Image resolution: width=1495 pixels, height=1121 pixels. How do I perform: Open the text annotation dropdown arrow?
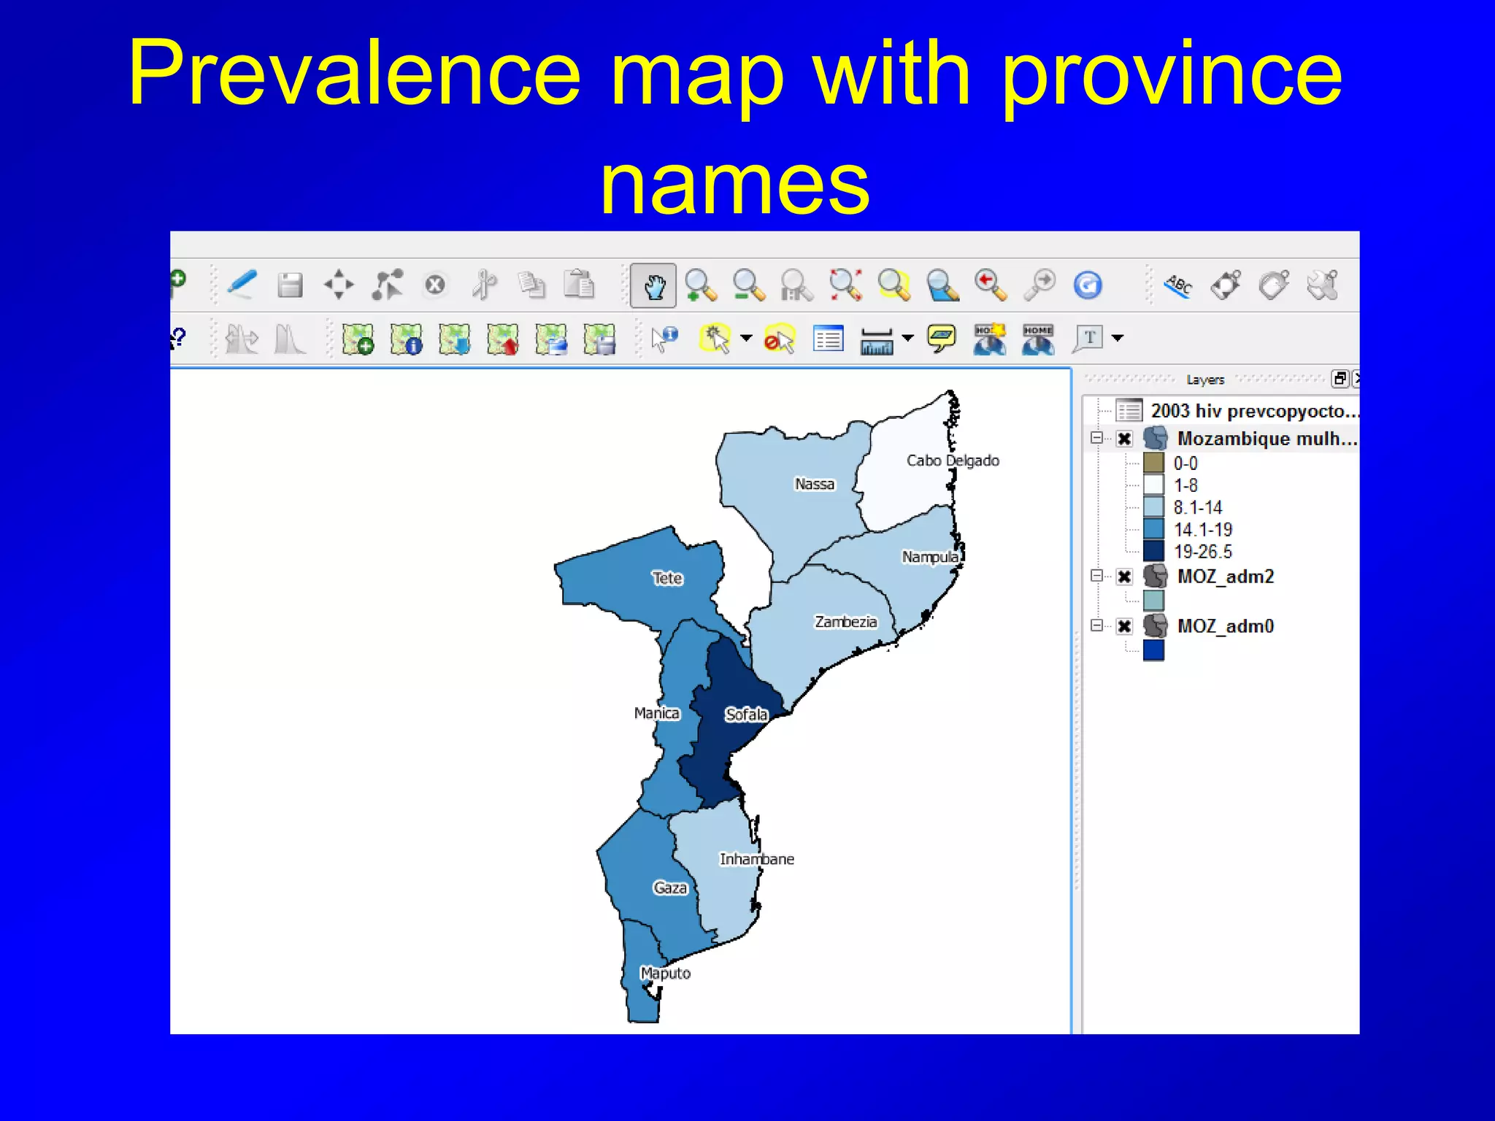coord(1117,338)
